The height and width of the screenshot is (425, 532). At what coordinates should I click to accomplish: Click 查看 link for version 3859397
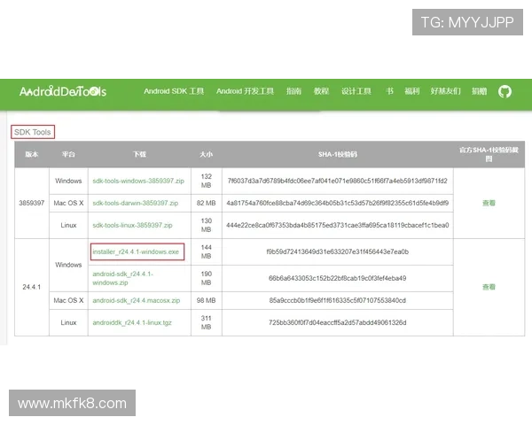(489, 203)
